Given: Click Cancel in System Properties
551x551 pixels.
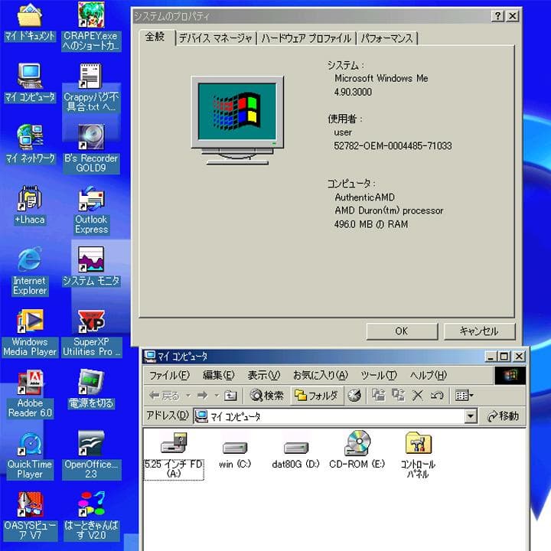Looking at the screenshot, I should pos(479,331).
